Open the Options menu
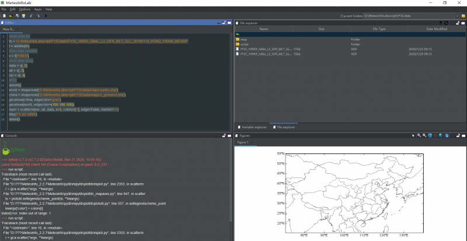 (x=25, y=9)
